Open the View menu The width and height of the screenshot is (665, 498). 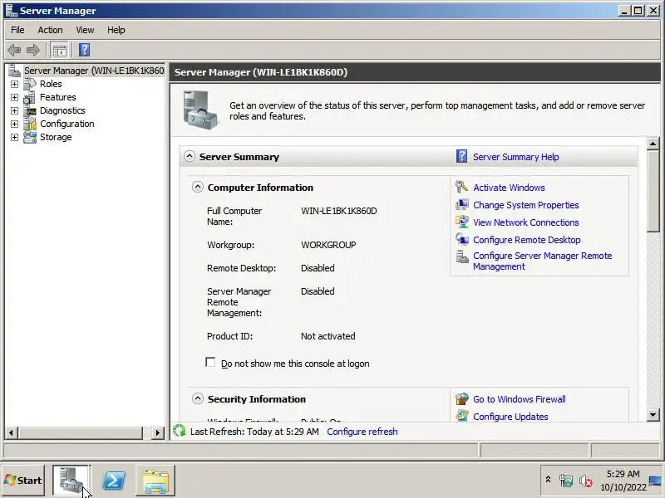[85, 30]
